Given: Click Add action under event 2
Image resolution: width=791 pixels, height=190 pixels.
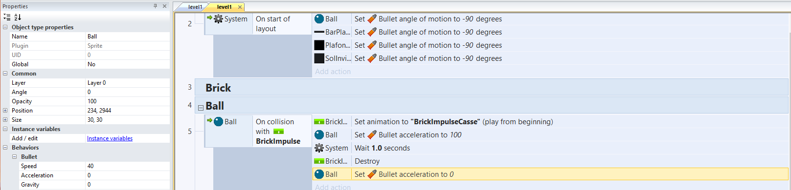Looking at the screenshot, I should [333, 71].
